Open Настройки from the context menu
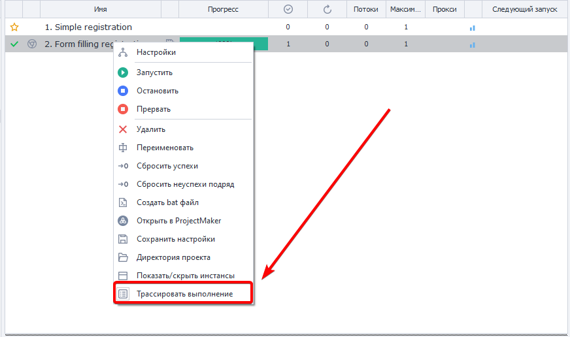 (156, 52)
